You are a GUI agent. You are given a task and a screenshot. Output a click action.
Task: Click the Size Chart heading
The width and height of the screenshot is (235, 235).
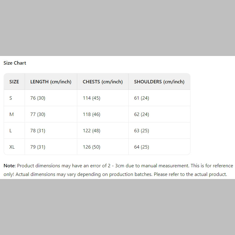(15, 63)
